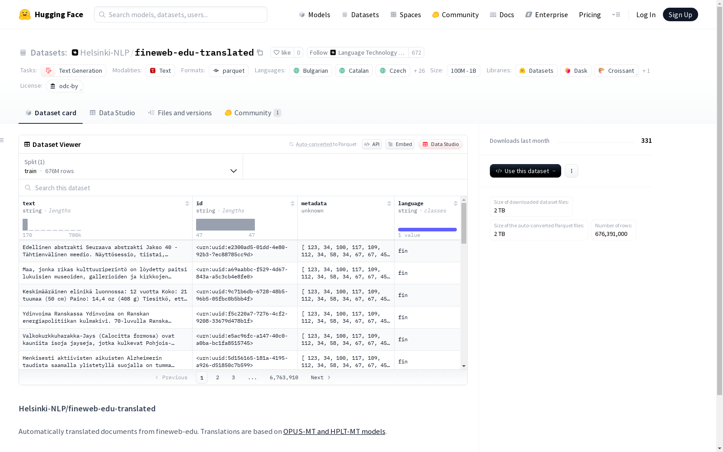Go to the Pricing page
Viewport: 723px width, 452px height.
coord(590,14)
